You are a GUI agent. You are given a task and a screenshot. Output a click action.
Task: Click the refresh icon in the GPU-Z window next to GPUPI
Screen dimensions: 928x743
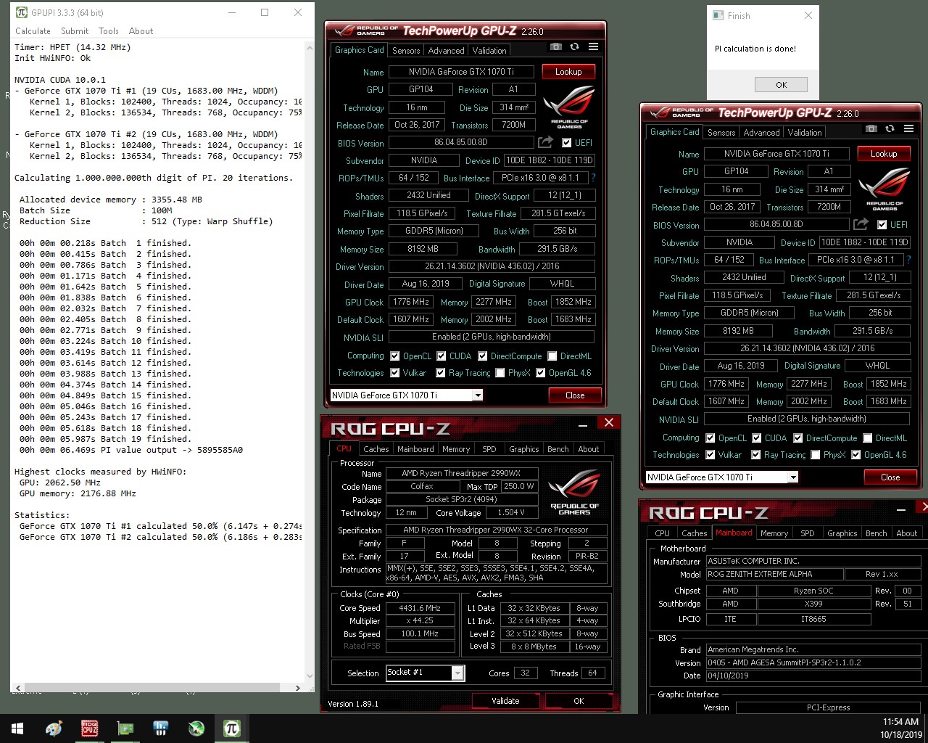point(574,46)
